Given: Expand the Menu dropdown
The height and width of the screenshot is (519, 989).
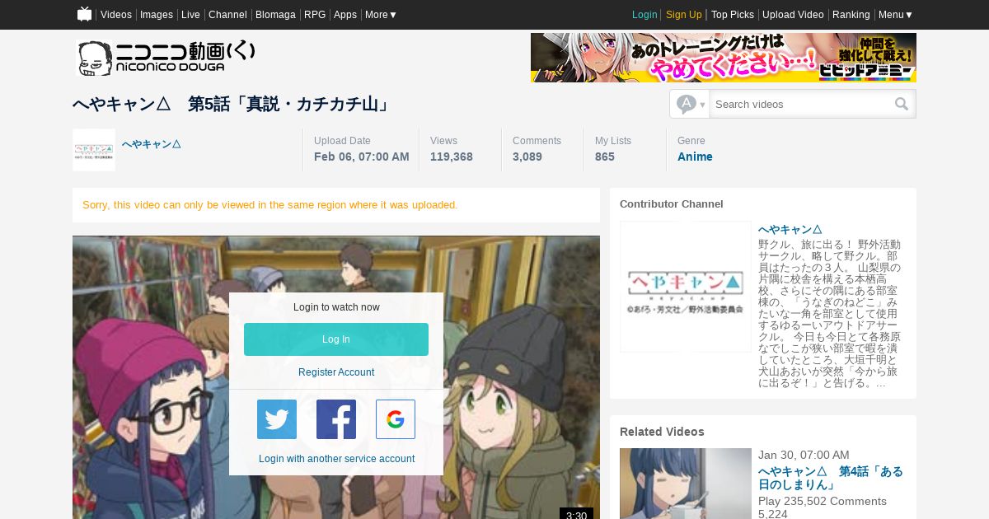Looking at the screenshot, I should pos(896,15).
